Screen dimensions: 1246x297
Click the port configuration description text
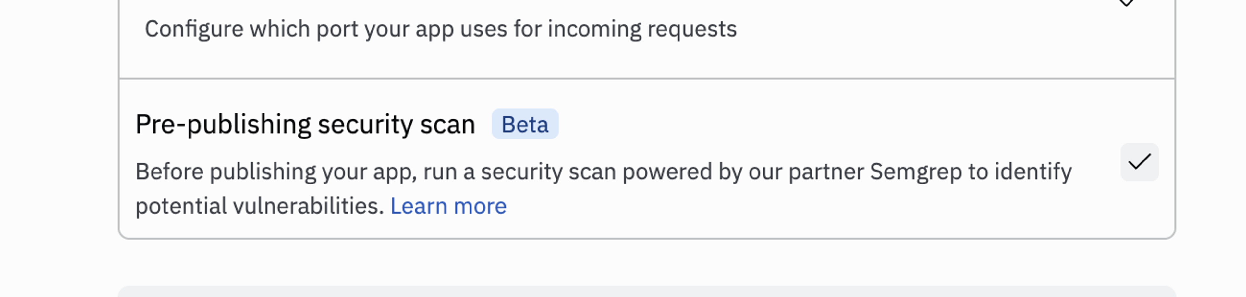click(x=440, y=29)
